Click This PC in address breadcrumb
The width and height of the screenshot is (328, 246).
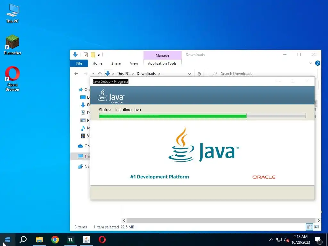point(123,74)
